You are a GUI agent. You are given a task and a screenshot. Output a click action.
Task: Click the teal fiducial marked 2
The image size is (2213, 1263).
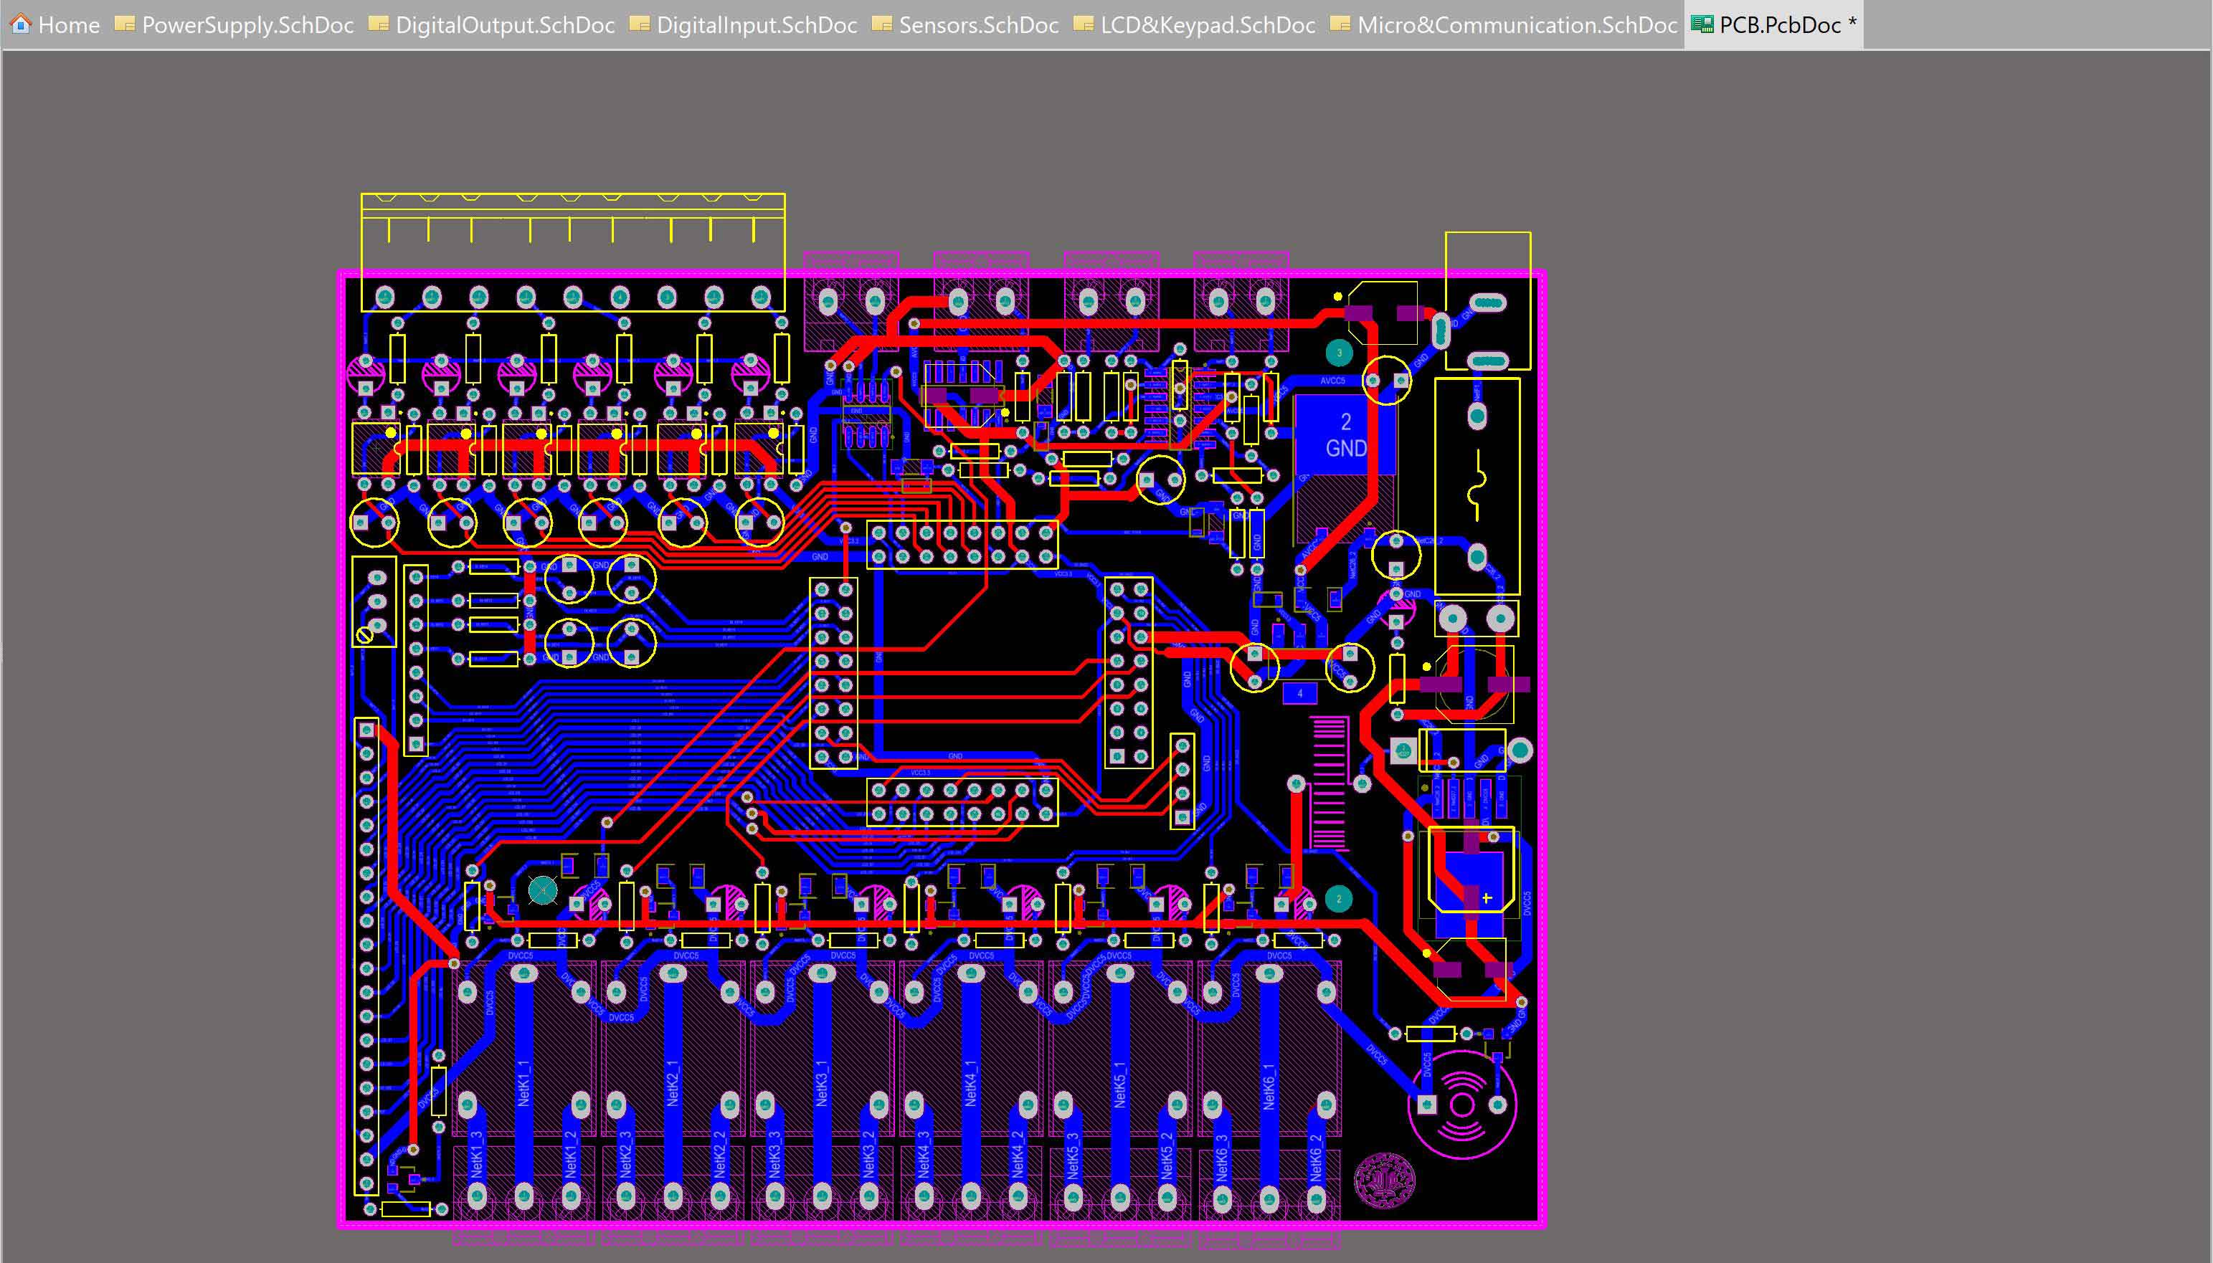coord(1338,899)
